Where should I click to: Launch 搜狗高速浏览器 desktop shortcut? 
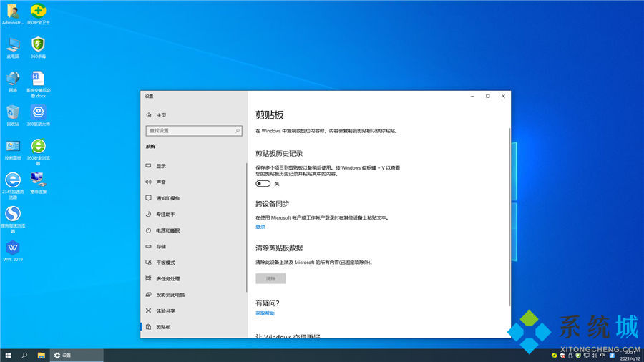click(x=13, y=220)
